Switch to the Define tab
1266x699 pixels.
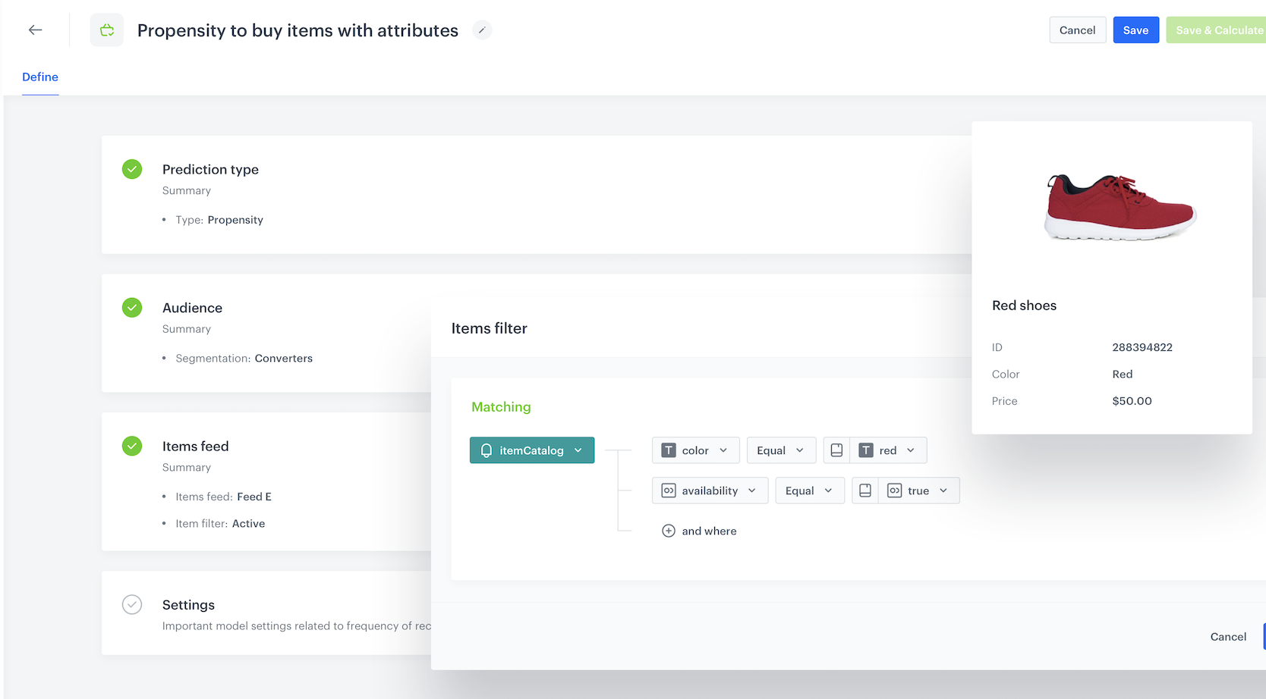pyautogui.click(x=40, y=77)
